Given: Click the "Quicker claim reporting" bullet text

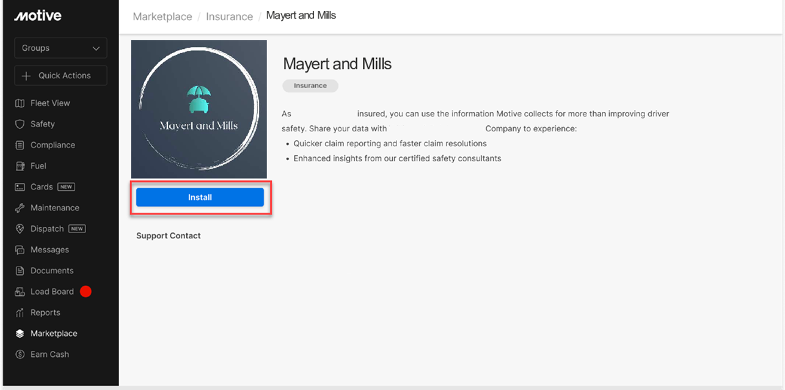Looking at the screenshot, I should [390, 144].
